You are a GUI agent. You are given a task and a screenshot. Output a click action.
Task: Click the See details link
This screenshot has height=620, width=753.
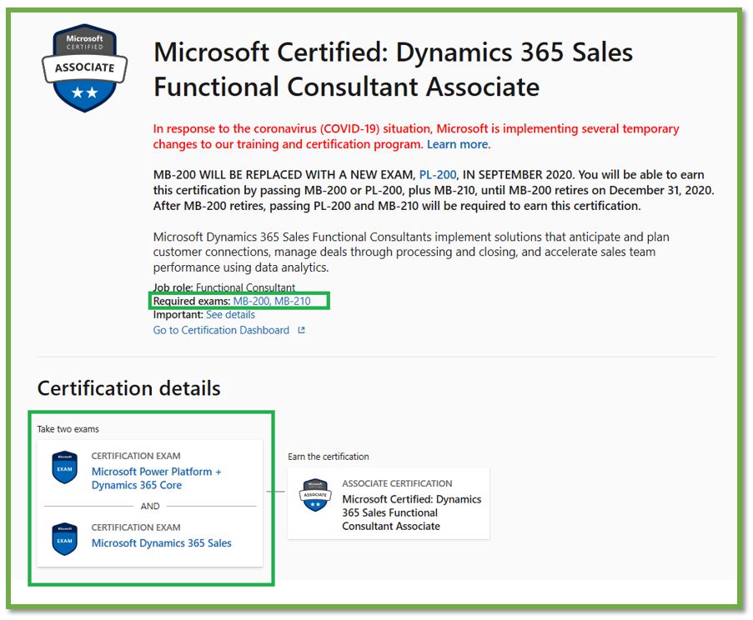pos(230,315)
